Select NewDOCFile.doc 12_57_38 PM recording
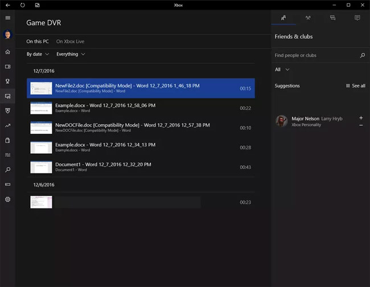The image size is (370, 287). tap(141, 128)
